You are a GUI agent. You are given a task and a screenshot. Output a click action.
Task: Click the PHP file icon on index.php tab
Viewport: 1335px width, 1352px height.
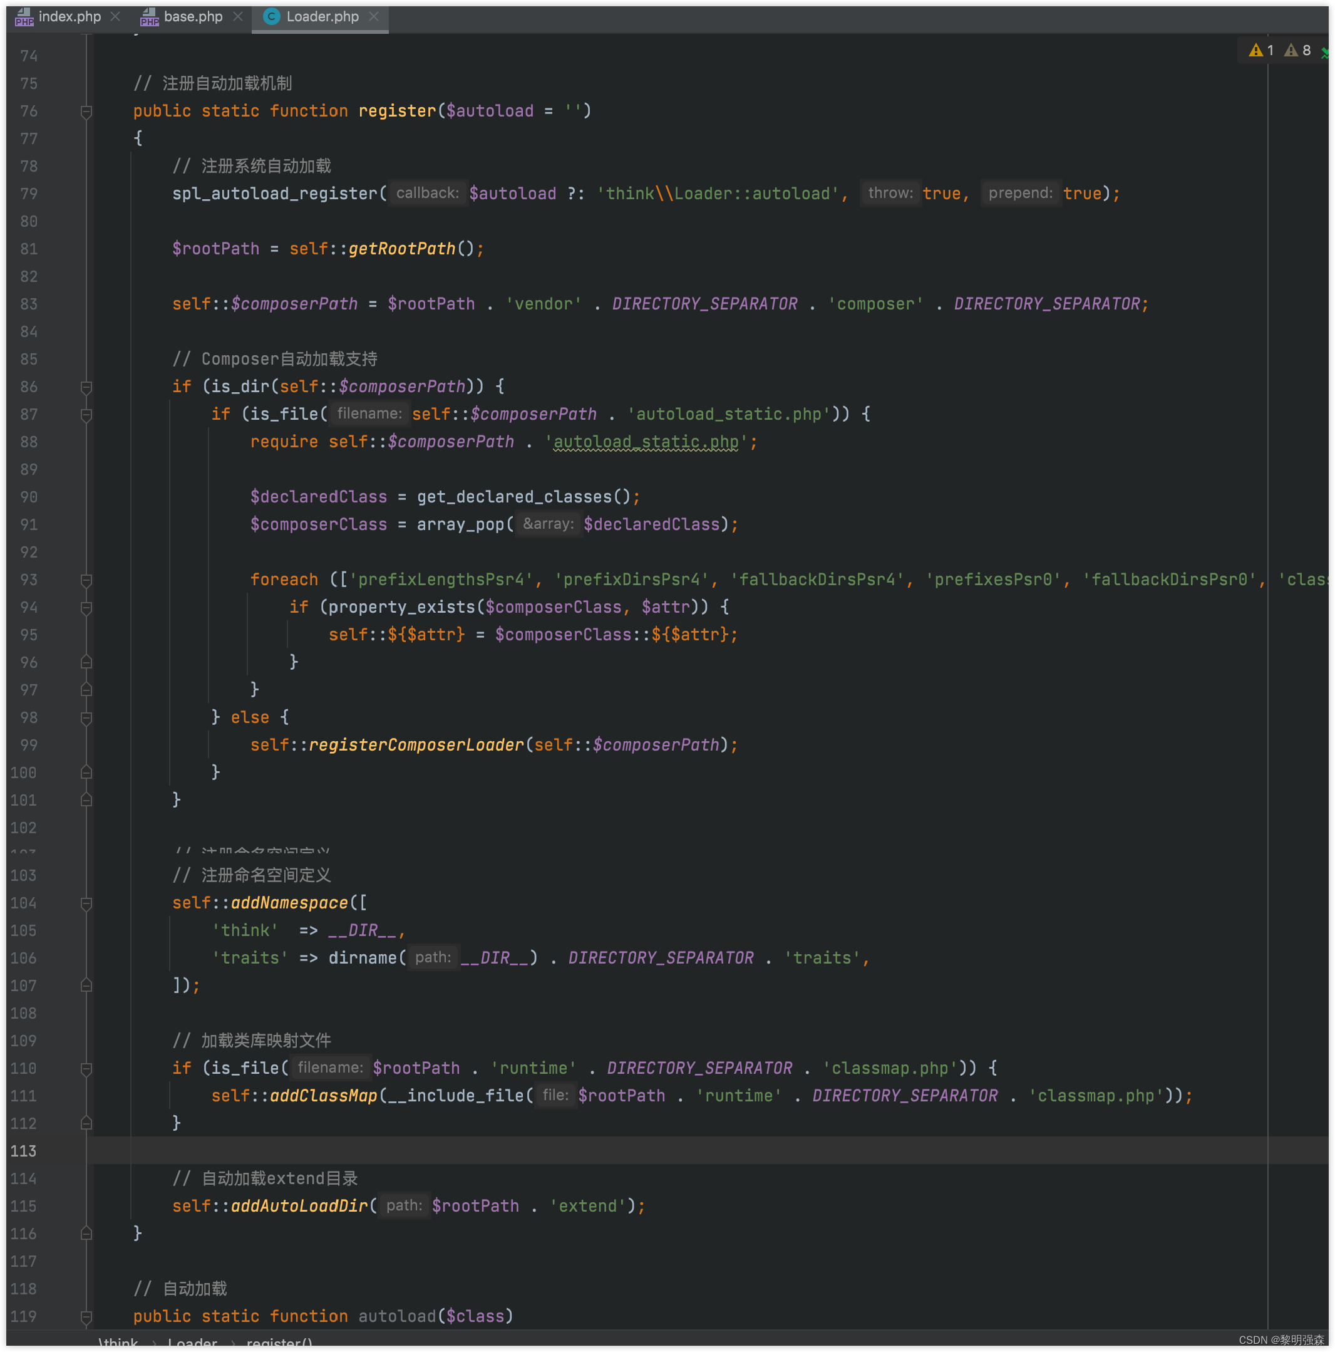click(x=24, y=16)
